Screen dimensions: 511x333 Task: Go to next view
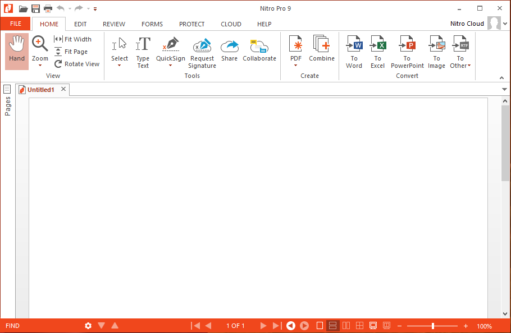(304, 326)
